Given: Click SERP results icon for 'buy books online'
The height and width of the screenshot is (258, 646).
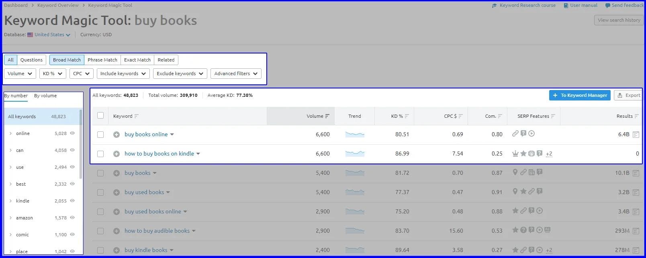Looking at the screenshot, I should 636,135.
